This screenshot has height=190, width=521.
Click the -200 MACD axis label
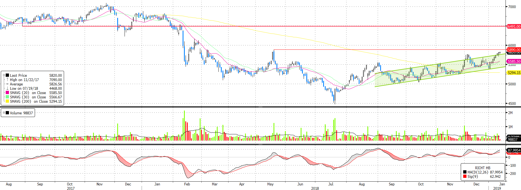(512, 174)
